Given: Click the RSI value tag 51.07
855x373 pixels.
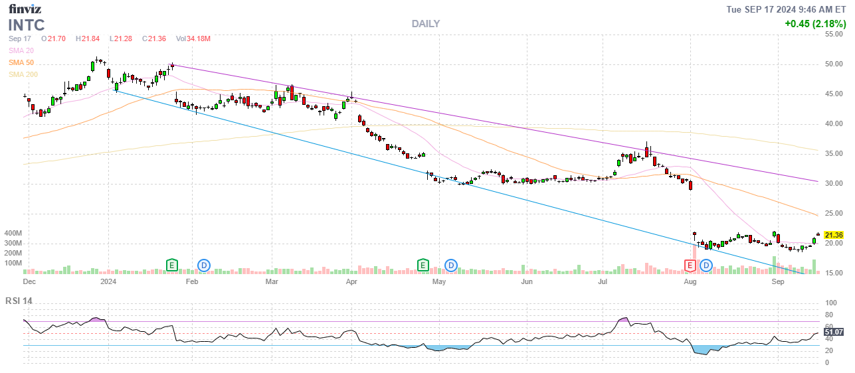Looking at the screenshot, I should [x=833, y=332].
